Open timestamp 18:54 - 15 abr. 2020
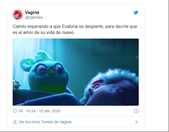The height and width of the screenshot is (132, 169). [x=43, y=111]
